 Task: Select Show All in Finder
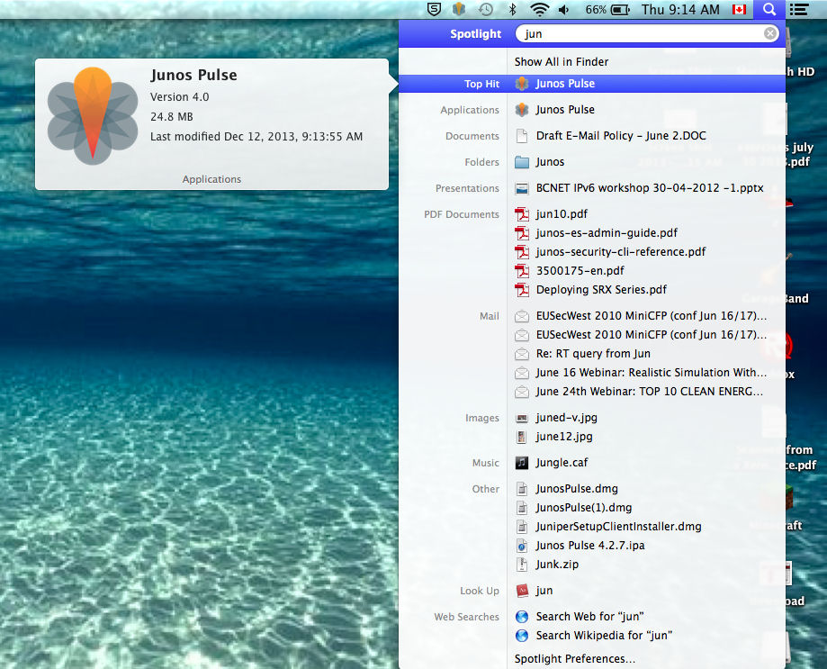[562, 62]
